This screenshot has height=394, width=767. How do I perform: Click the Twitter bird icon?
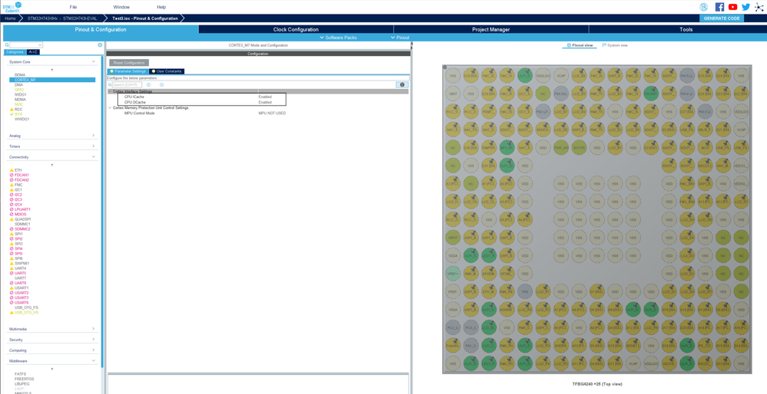point(746,7)
